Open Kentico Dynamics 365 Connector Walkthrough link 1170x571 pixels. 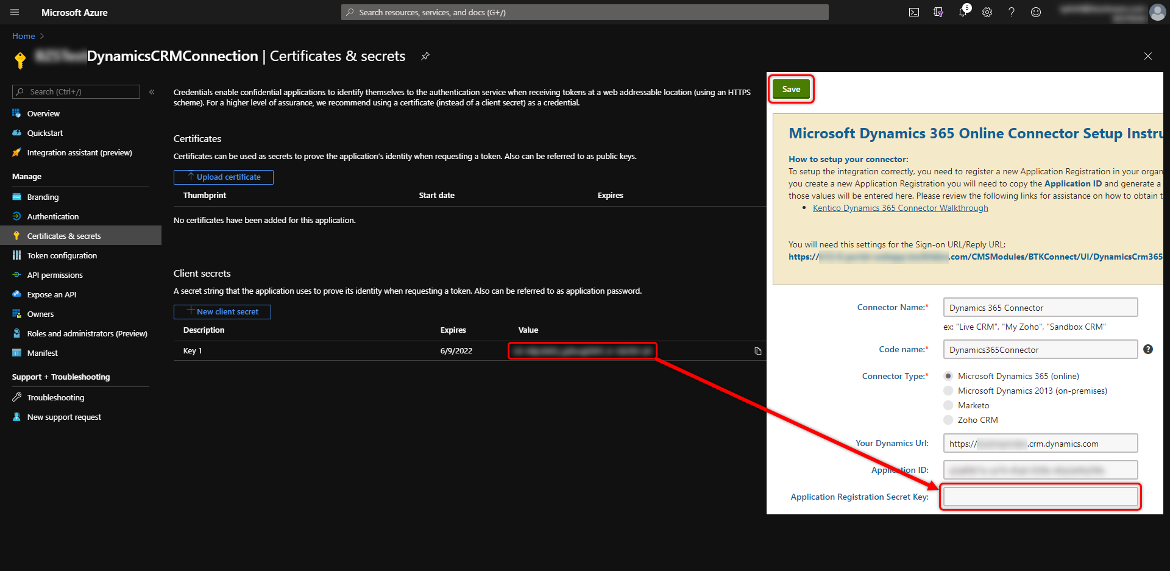901,208
